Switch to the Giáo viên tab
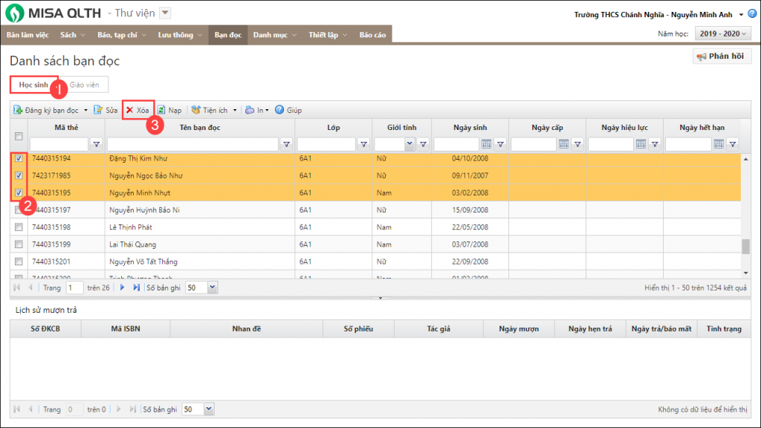Image resolution: width=761 pixels, height=428 pixels. [x=84, y=85]
